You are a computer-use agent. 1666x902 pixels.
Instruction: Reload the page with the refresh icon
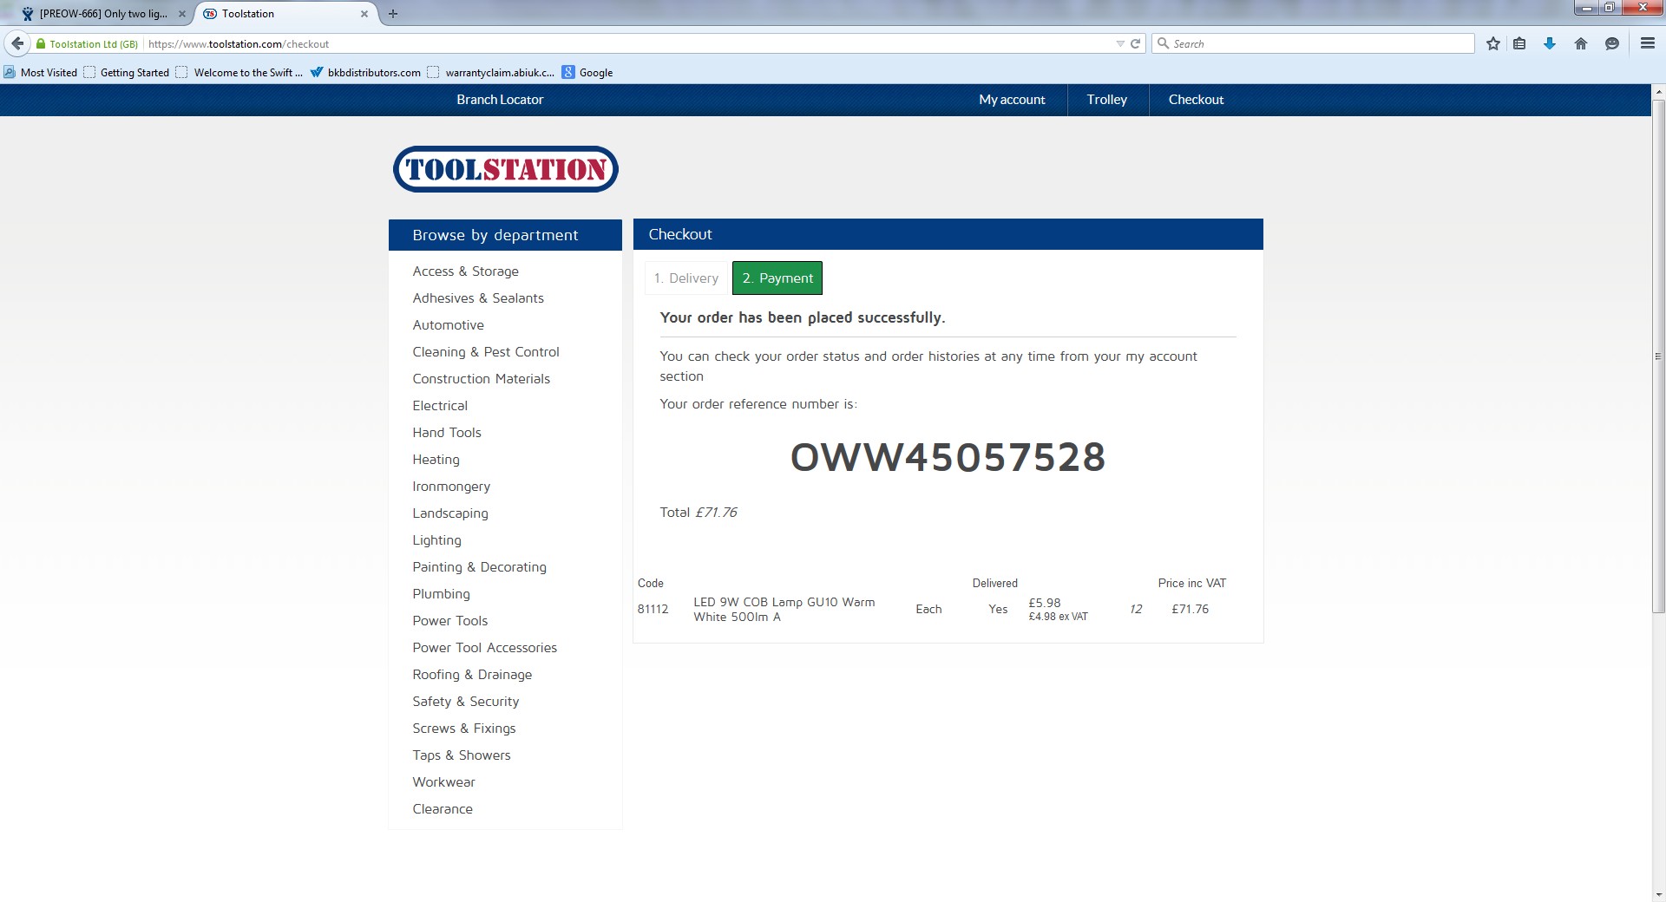tap(1135, 43)
